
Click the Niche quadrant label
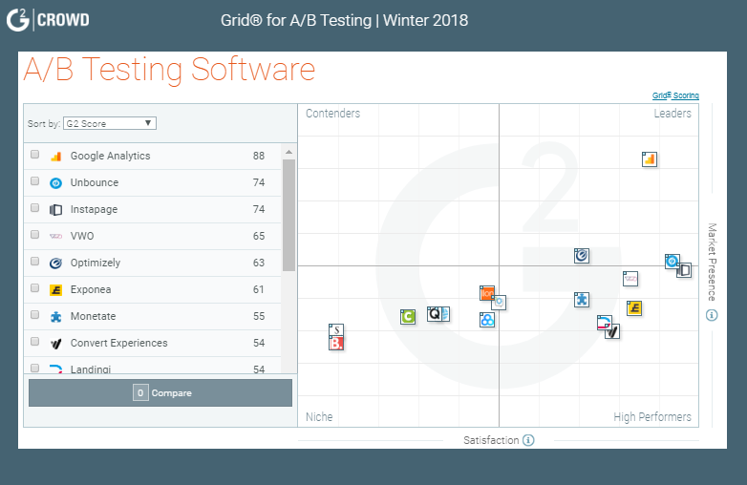(319, 417)
